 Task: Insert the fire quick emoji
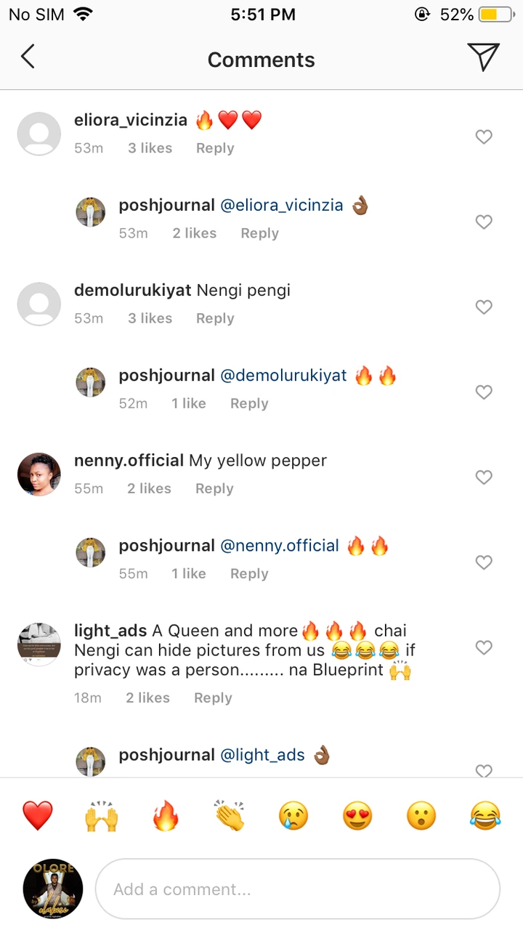click(x=165, y=815)
